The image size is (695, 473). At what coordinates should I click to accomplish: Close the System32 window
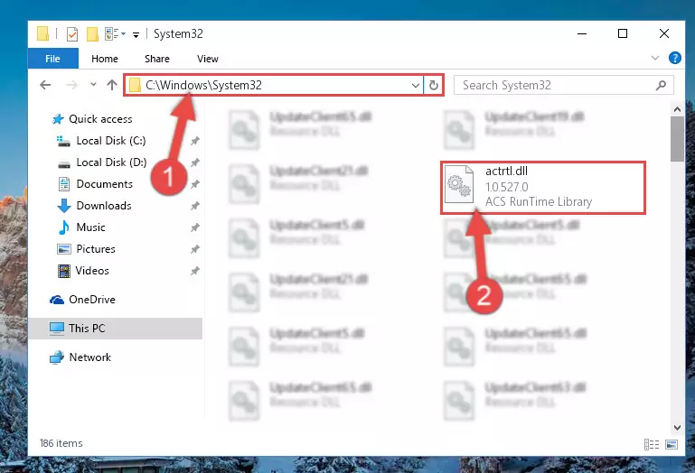664,33
